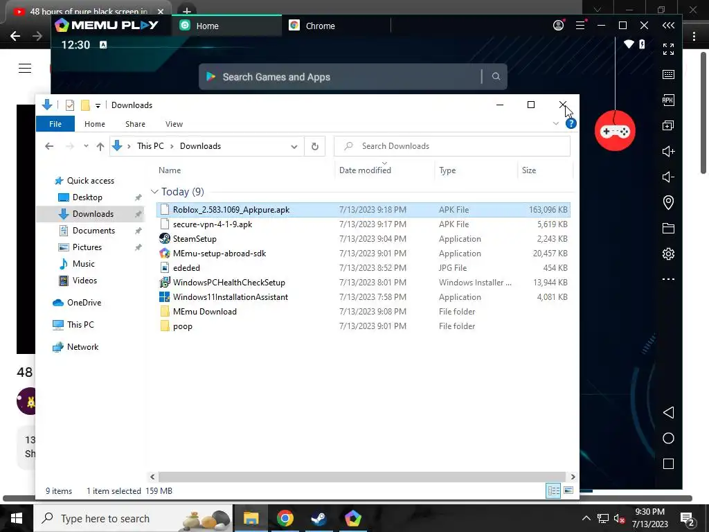This screenshot has width=709, height=532.
Task: Sort by Type column header
Action: click(x=447, y=170)
